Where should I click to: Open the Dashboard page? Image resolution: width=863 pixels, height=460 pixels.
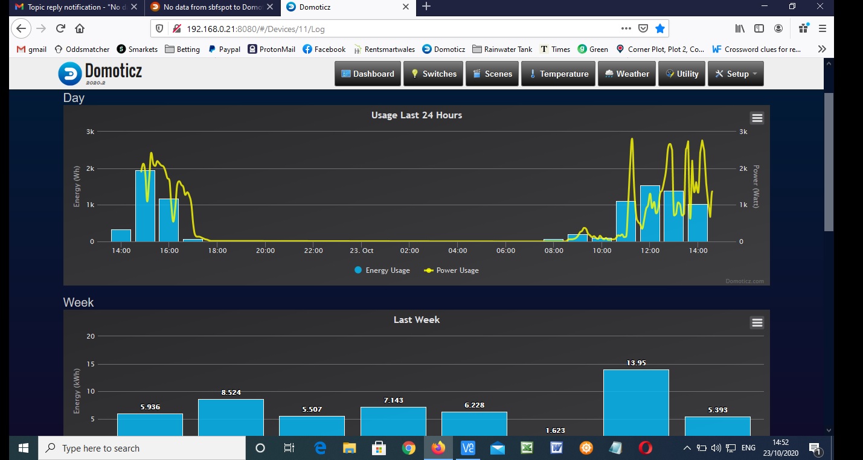tap(368, 74)
